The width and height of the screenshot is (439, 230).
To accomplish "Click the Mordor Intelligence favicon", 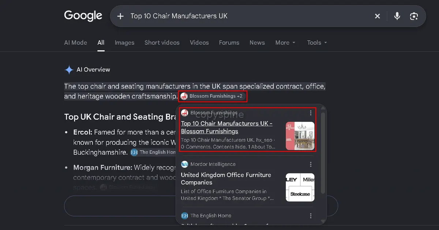I will [x=185, y=164].
